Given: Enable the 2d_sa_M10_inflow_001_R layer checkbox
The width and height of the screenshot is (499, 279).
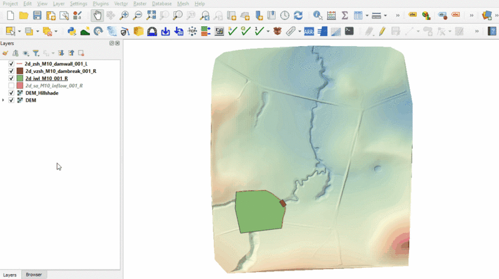Looking at the screenshot, I should (11, 85).
